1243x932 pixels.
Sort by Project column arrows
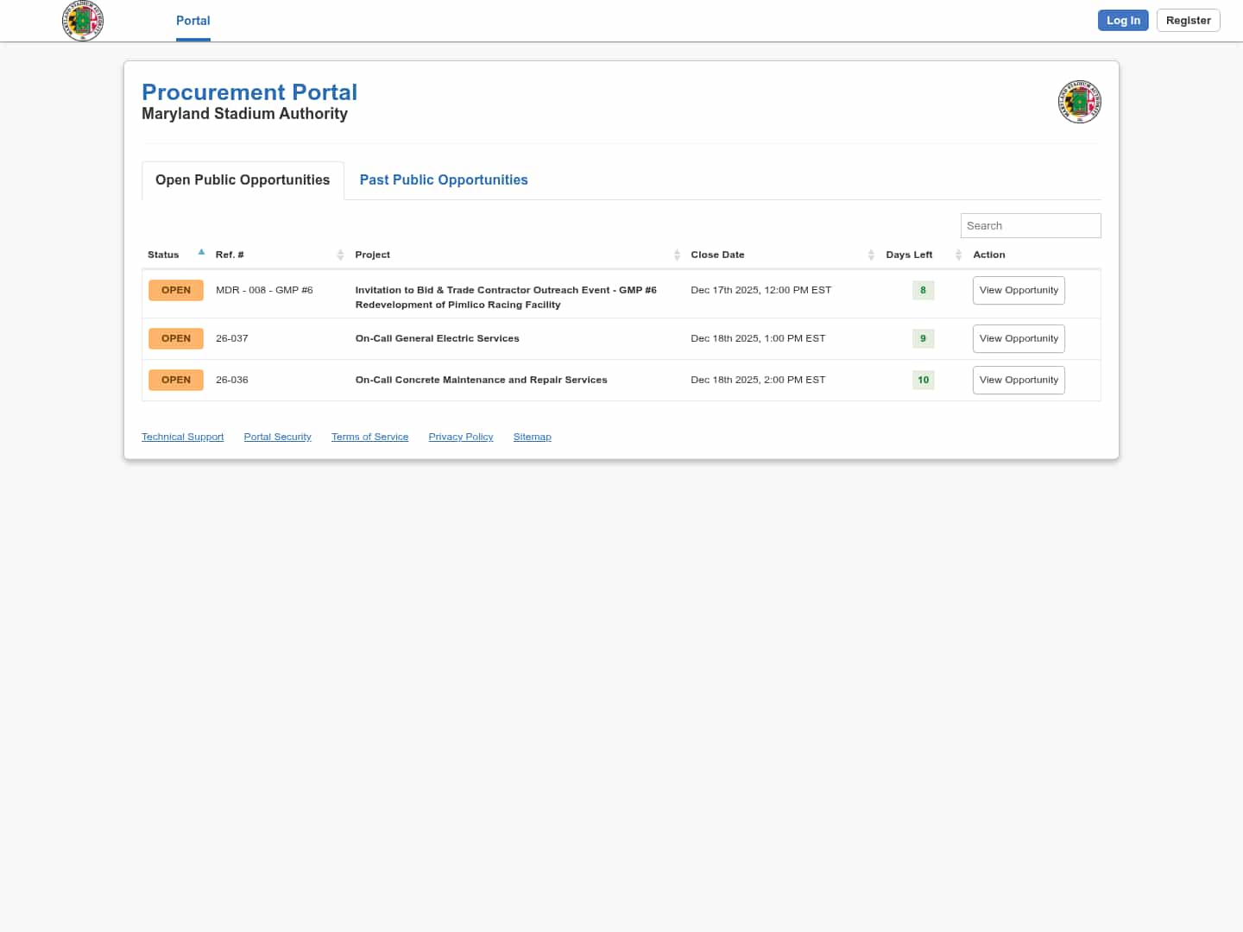[677, 255]
